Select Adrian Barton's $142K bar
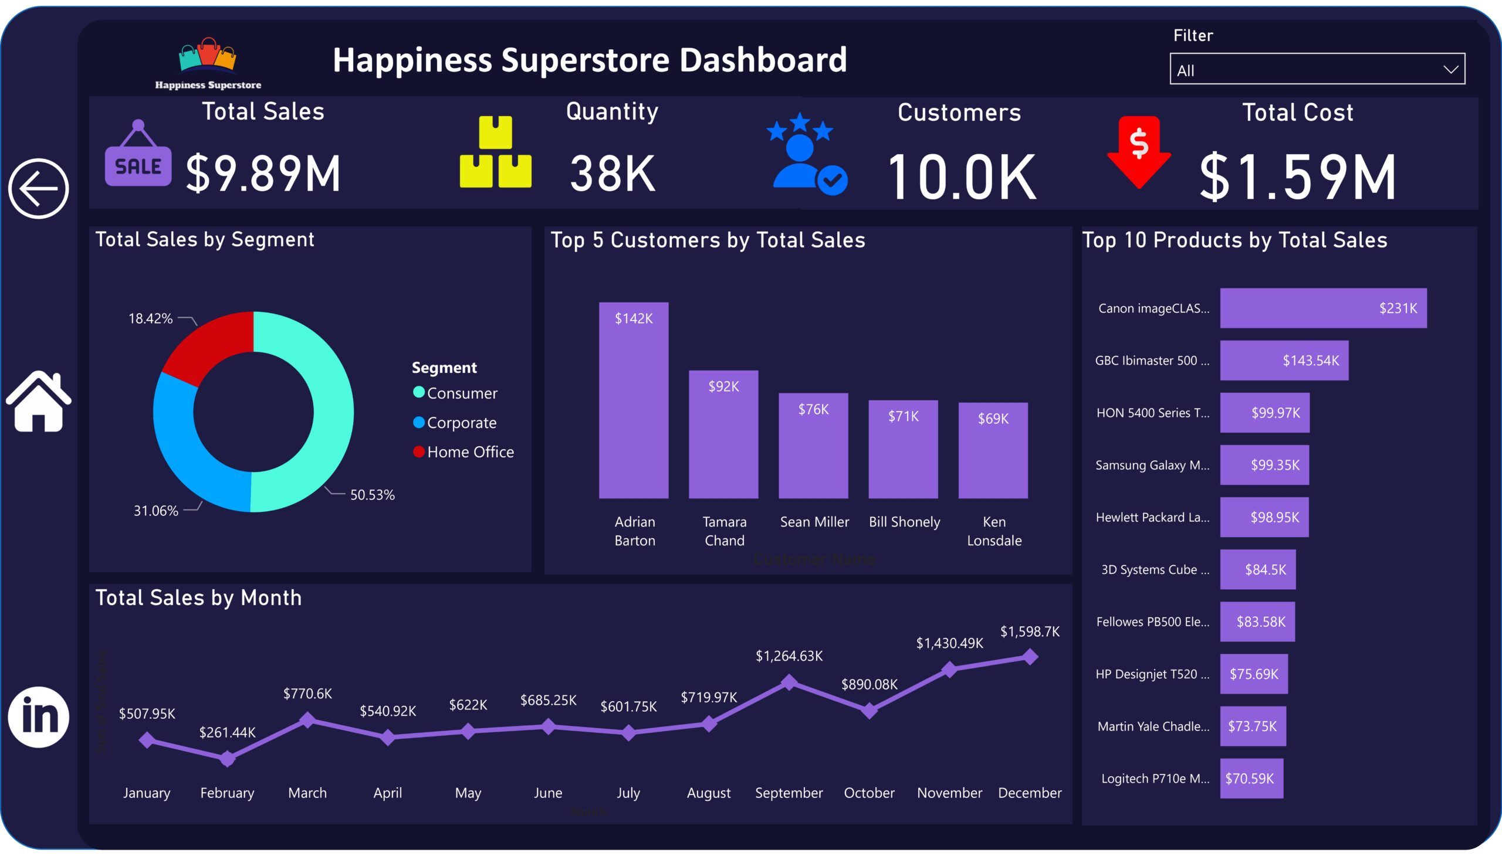 pyautogui.click(x=634, y=400)
